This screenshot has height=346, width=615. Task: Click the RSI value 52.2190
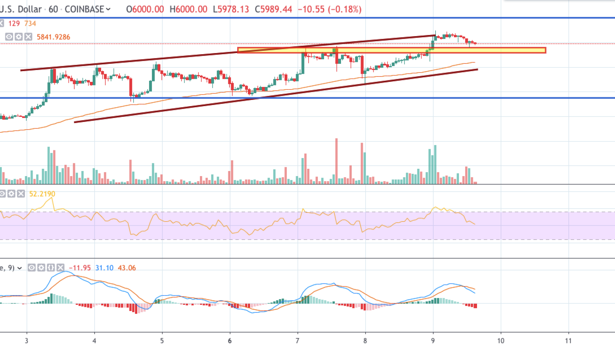(42, 194)
